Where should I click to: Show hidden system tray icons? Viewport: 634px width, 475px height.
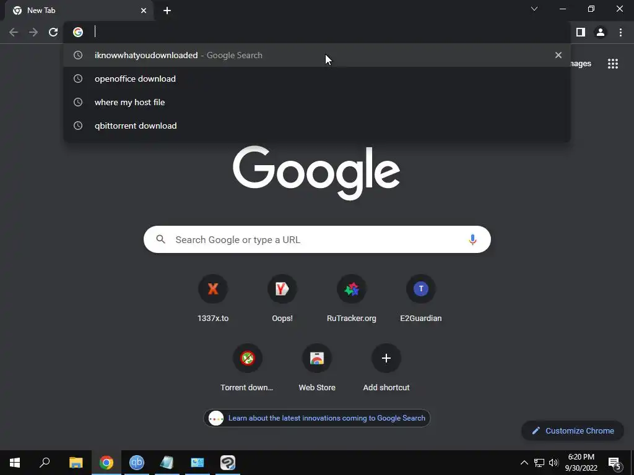tap(524, 463)
